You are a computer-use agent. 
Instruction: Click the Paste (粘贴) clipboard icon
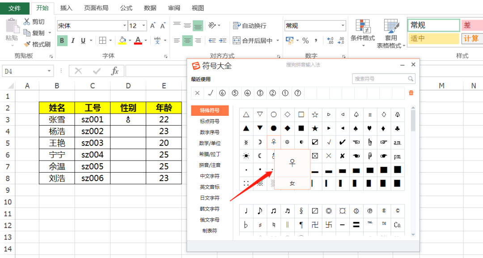coord(12,25)
